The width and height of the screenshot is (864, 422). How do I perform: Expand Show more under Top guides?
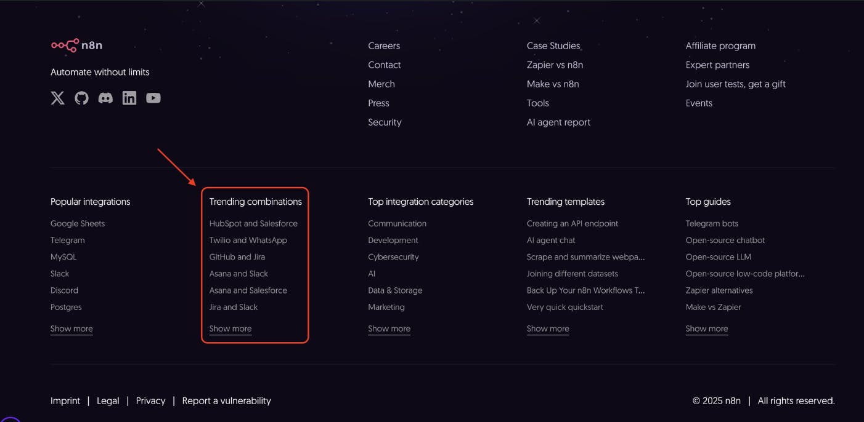(706, 328)
